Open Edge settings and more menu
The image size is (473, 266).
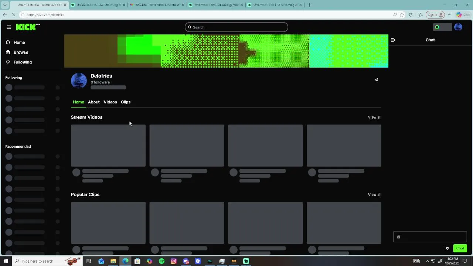(449, 15)
